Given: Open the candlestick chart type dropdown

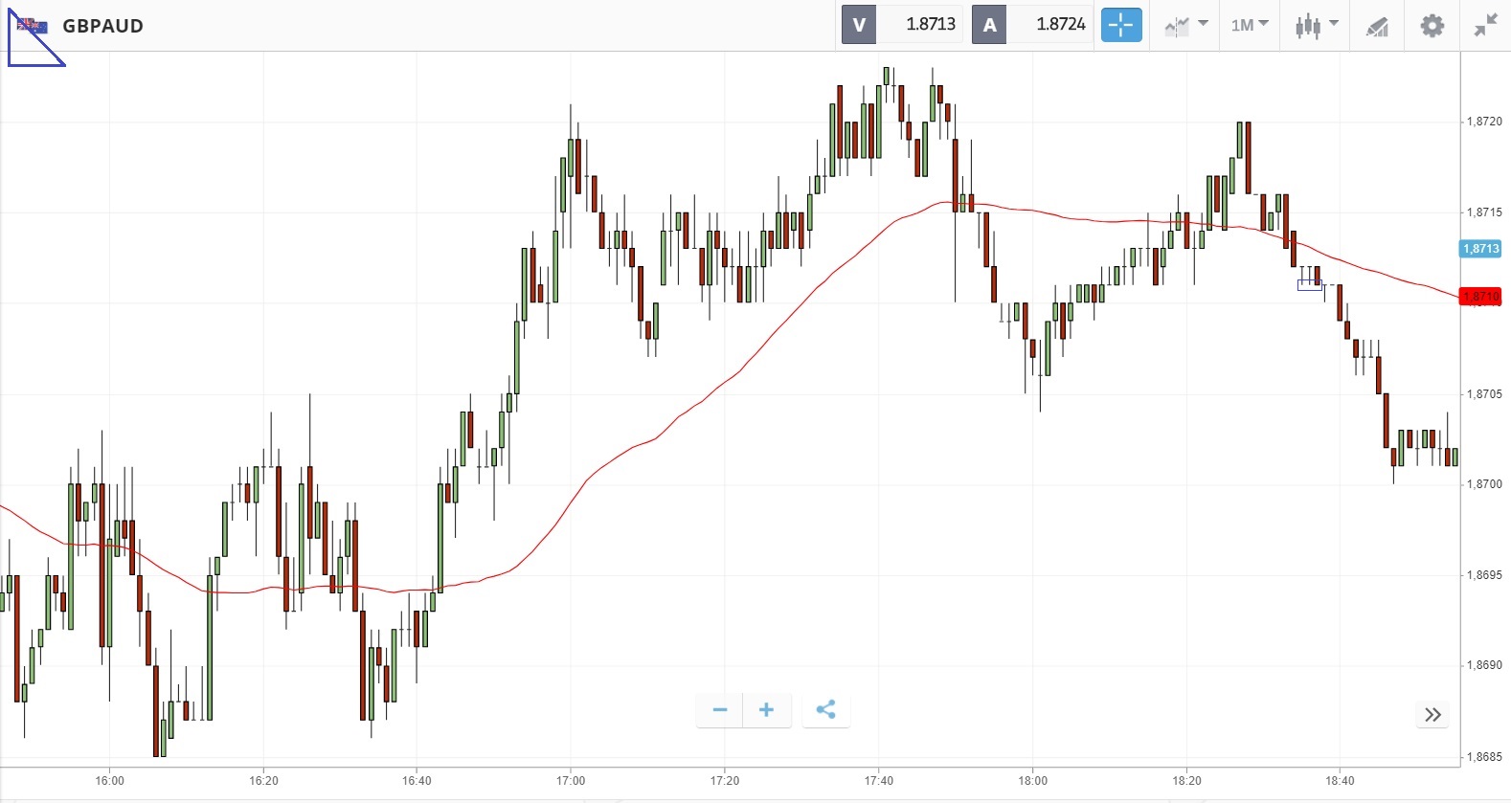Looking at the screenshot, I should tap(1316, 25).
